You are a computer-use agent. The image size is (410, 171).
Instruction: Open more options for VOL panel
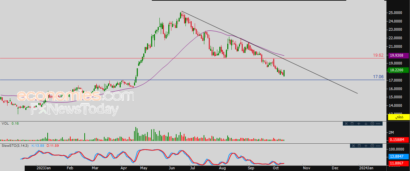click(378, 124)
